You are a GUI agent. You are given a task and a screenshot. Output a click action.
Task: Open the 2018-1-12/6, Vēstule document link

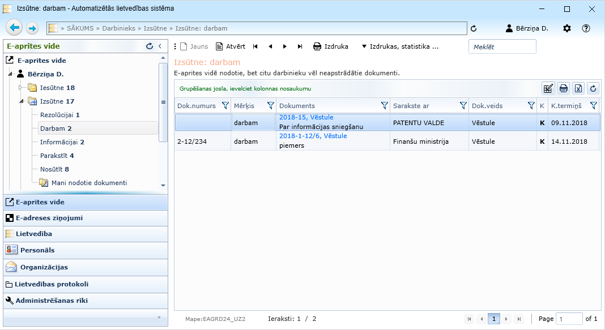click(x=313, y=136)
